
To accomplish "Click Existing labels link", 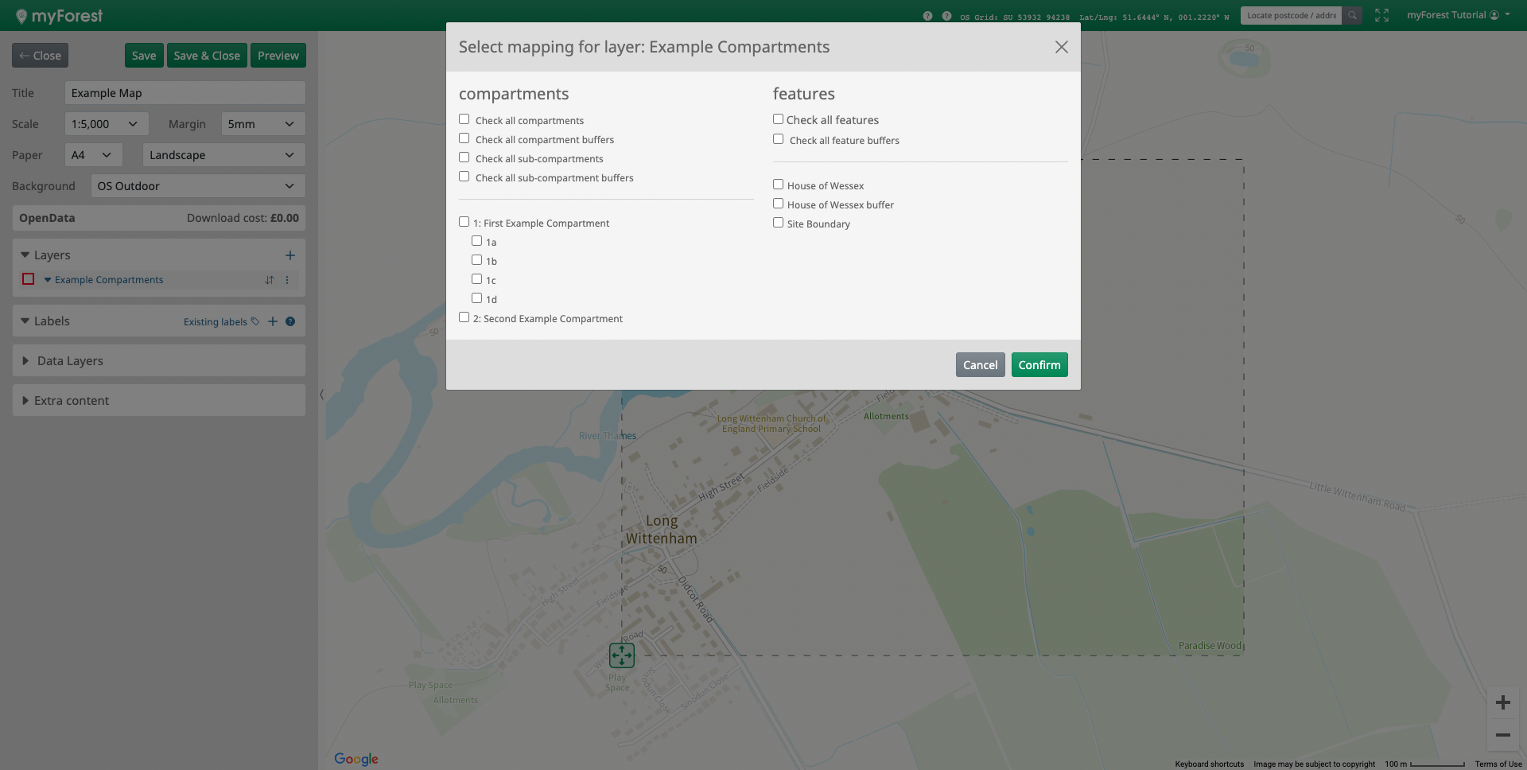I will tap(216, 322).
